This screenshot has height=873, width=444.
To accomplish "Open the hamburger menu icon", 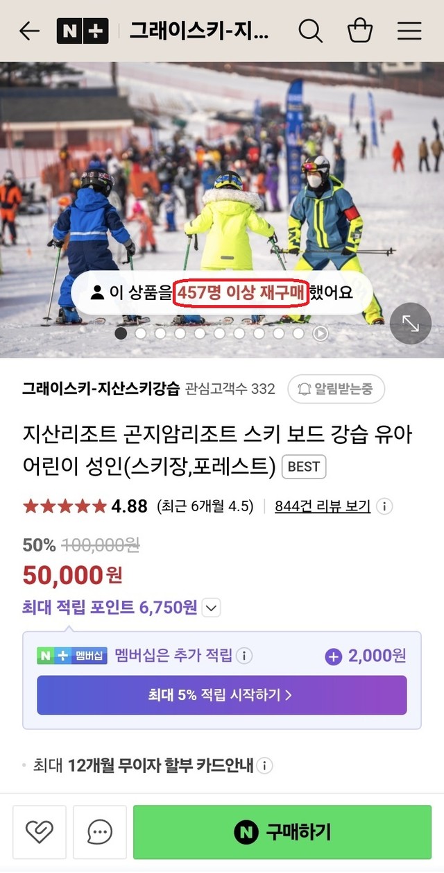I will (x=409, y=31).
